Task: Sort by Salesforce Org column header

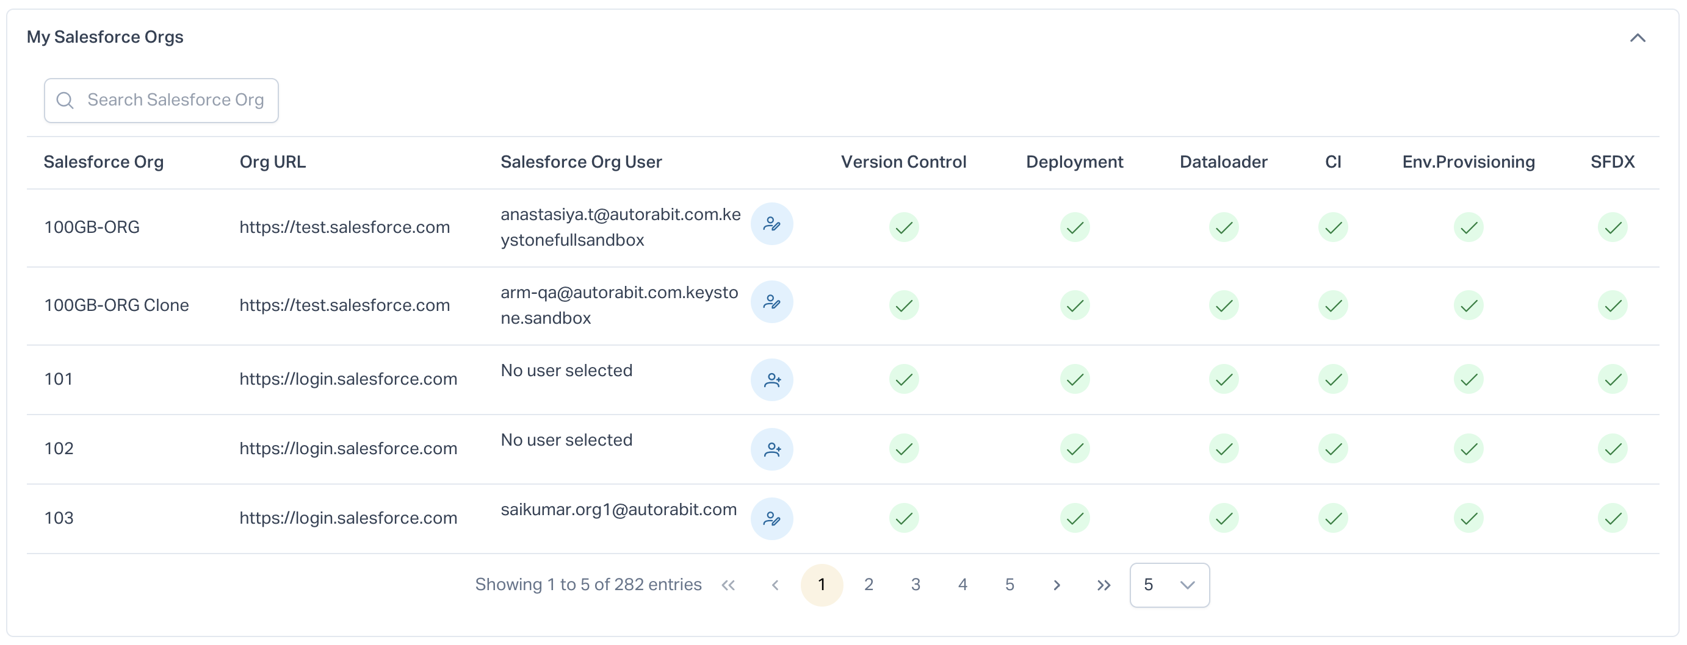Action: (104, 162)
